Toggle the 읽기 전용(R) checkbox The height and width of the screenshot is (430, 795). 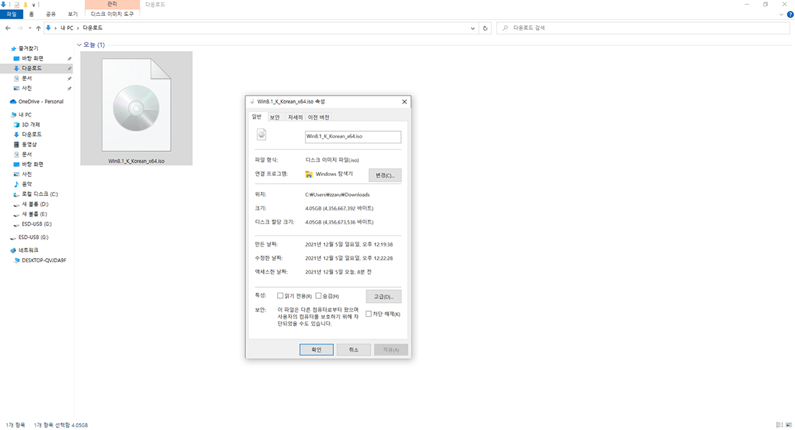[280, 296]
